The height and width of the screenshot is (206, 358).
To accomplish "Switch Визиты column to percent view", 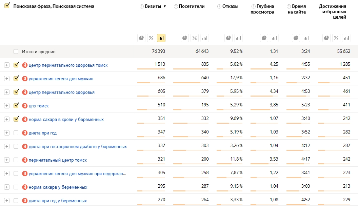I will [x=151, y=38].
